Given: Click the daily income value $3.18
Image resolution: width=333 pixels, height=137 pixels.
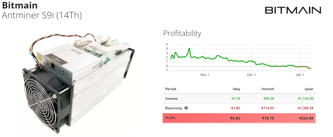Looking at the screenshot, I should coord(236,99).
